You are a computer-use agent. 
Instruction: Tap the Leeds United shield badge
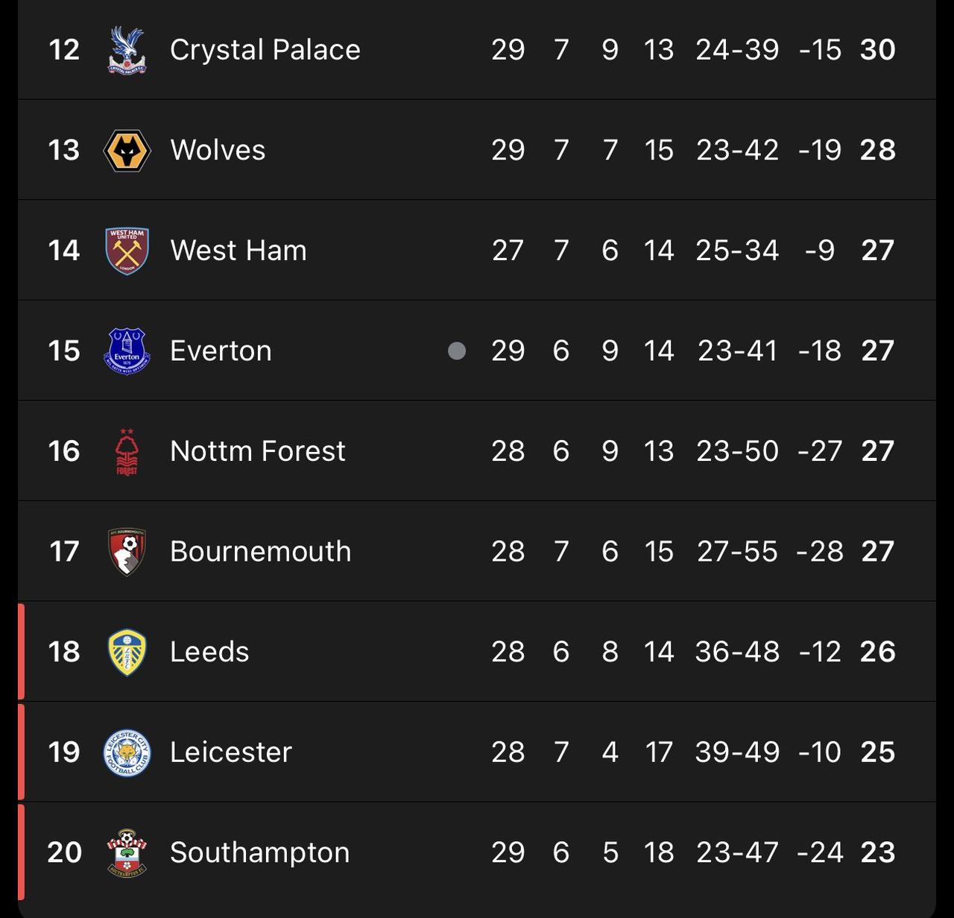127,652
